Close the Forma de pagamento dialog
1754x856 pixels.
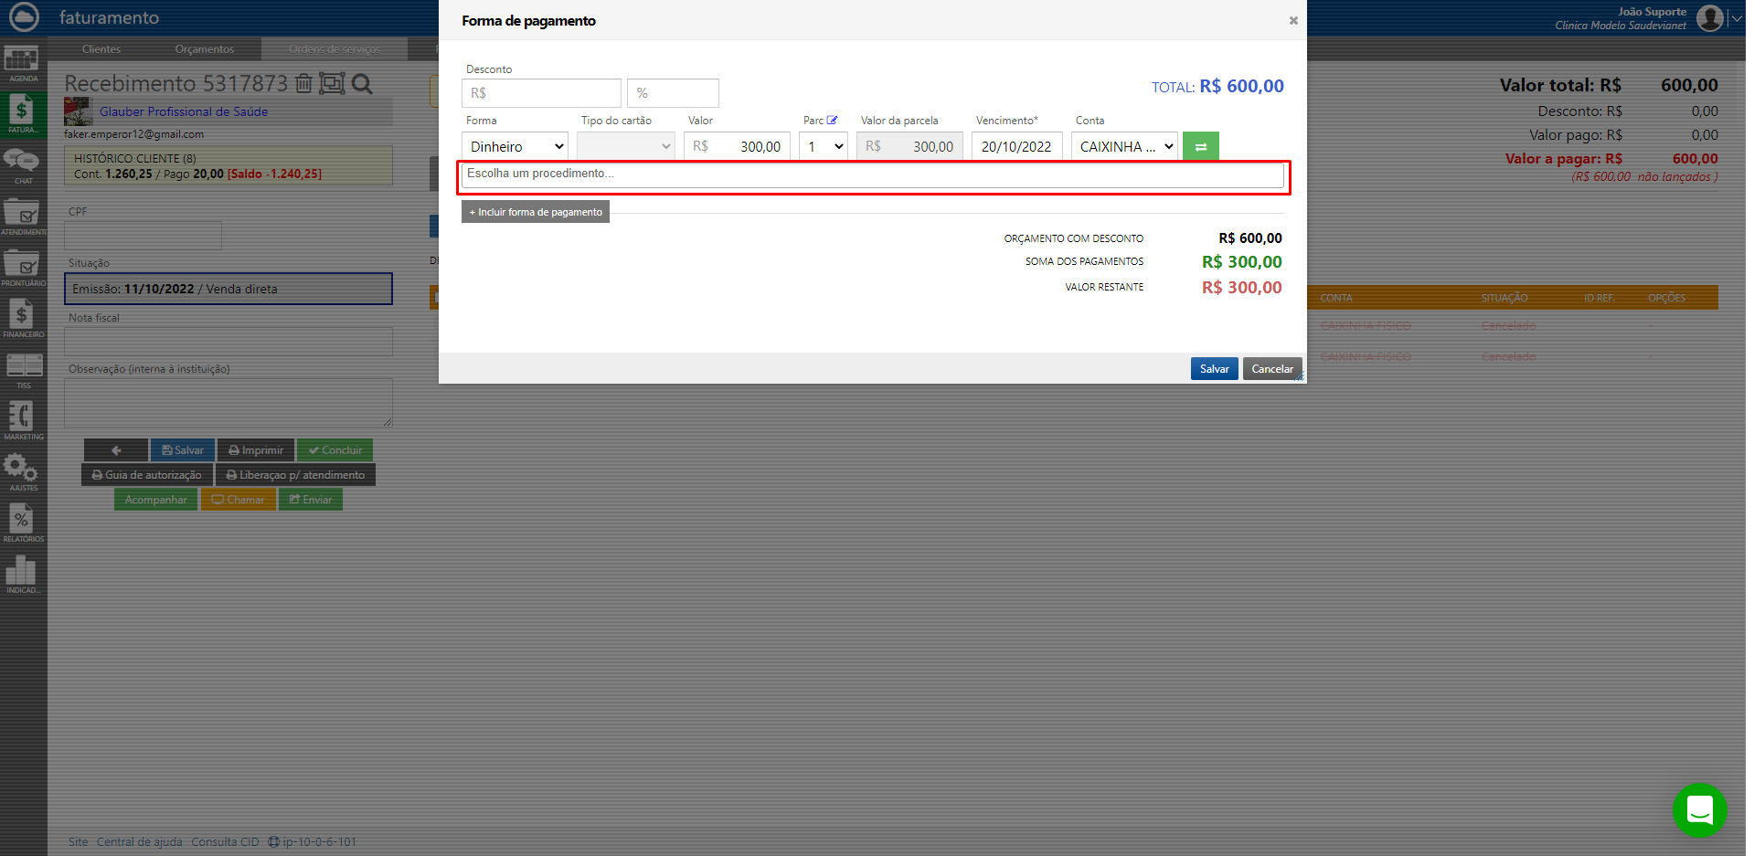point(1293,20)
